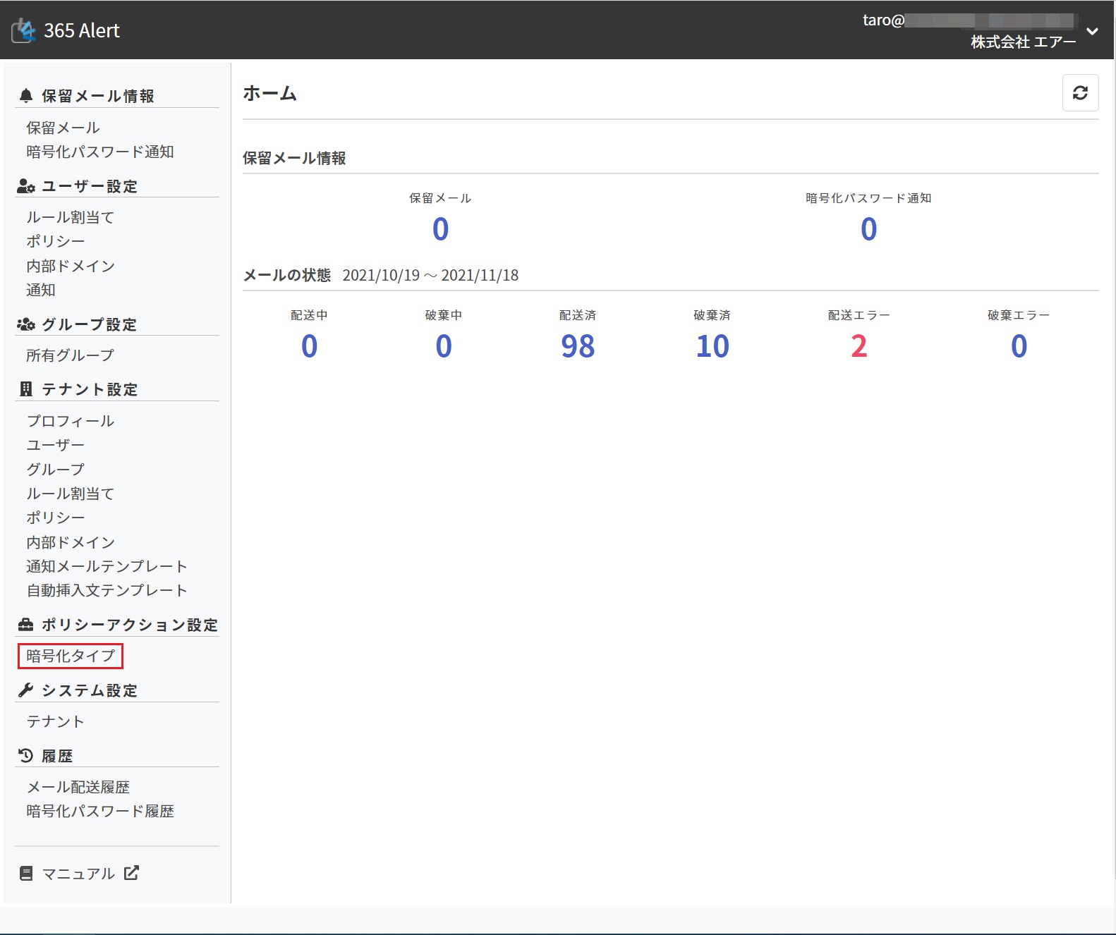Click the refresh icon button
The height and width of the screenshot is (935, 1116).
click(x=1080, y=93)
